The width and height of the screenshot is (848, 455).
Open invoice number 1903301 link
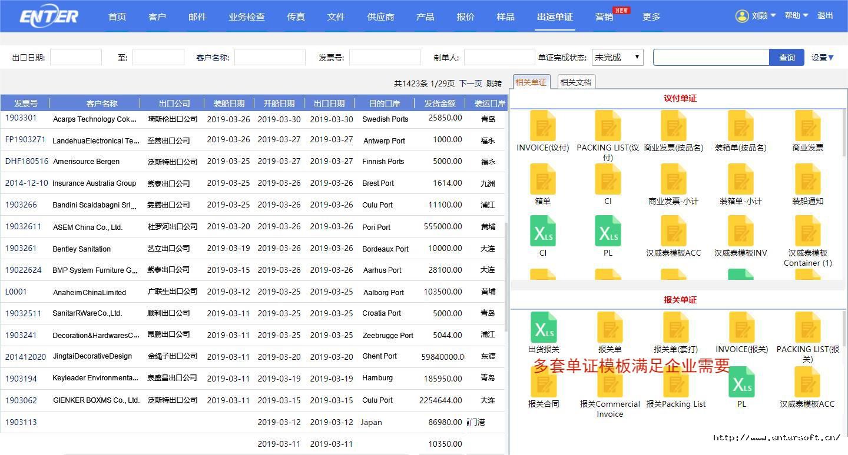coord(21,118)
